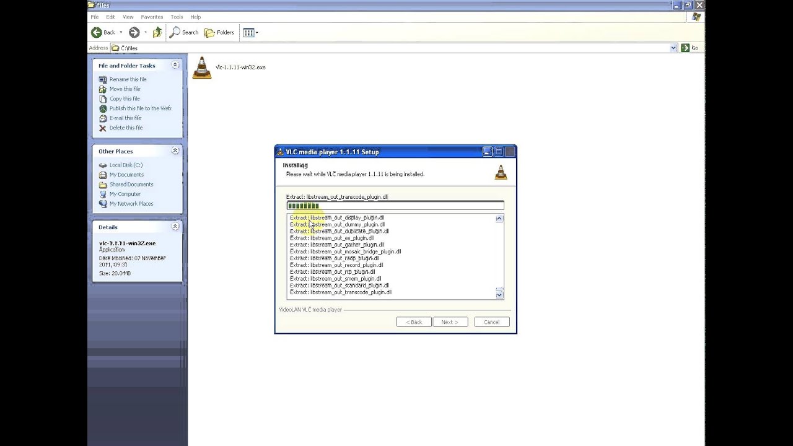
Task: Click the red X Delete icon
Action: click(x=103, y=128)
